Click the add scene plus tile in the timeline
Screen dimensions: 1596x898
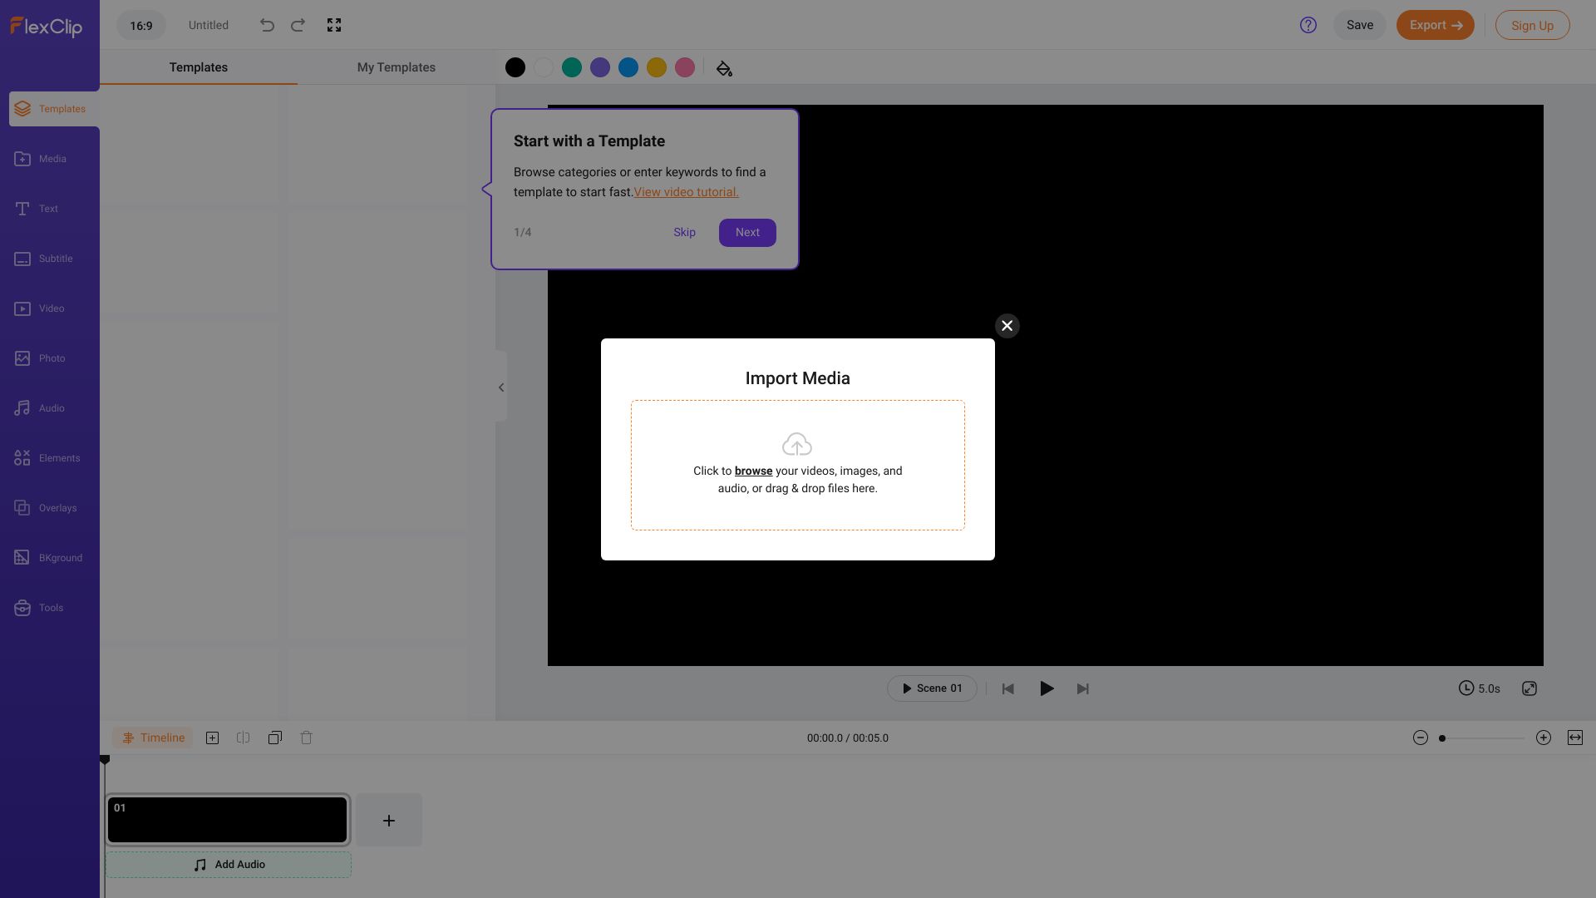pyautogui.click(x=388, y=821)
